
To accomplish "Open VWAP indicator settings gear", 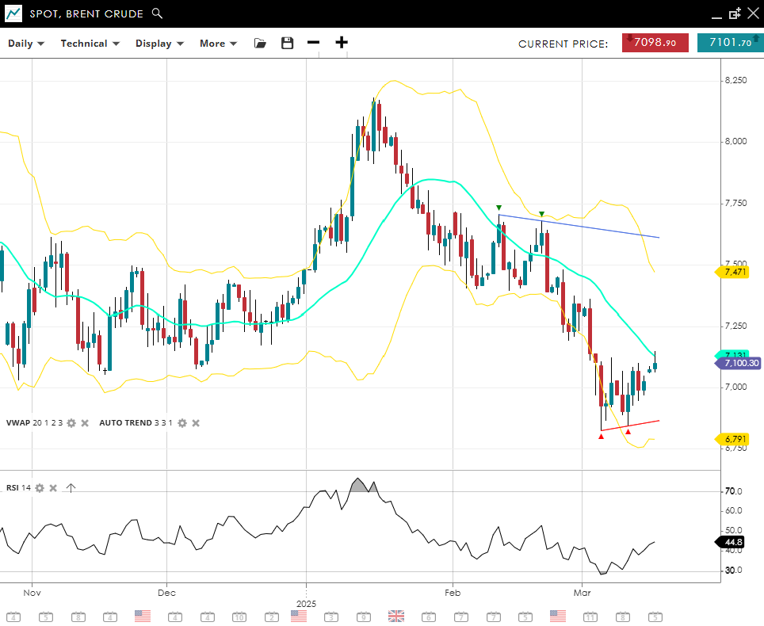I will click(x=71, y=423).
